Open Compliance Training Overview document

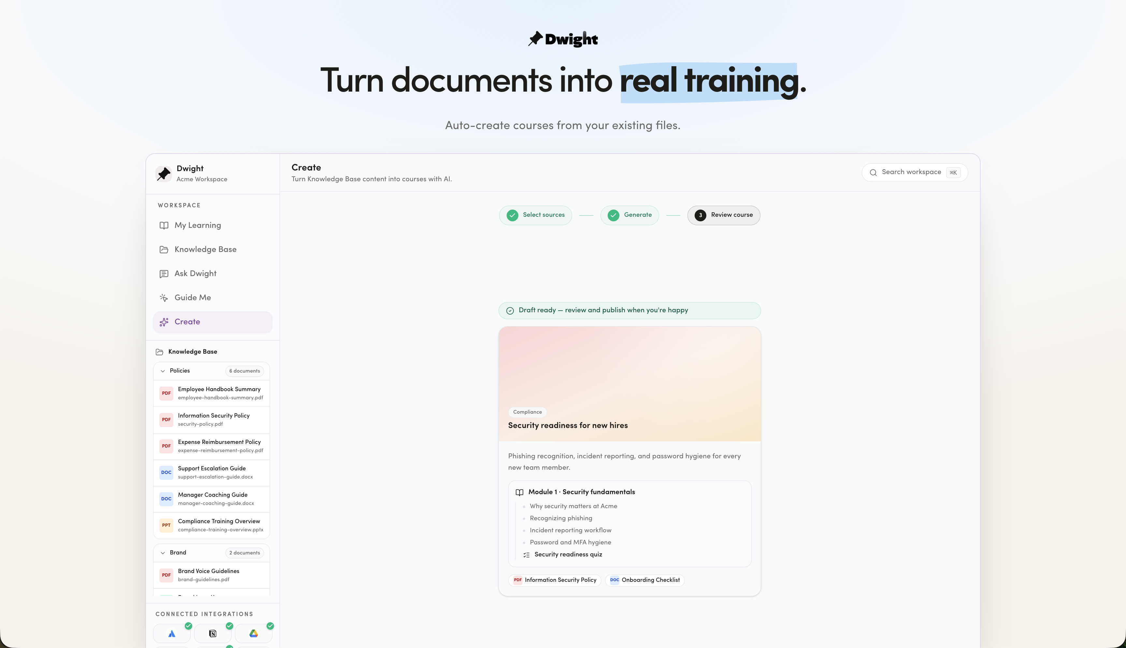click(x=212, y=525)
